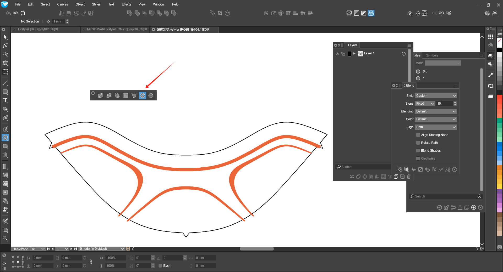Viewport: 503px width, 272px height.
Task: Click the Undo arrow icon
Action: (x=8, y=13)
